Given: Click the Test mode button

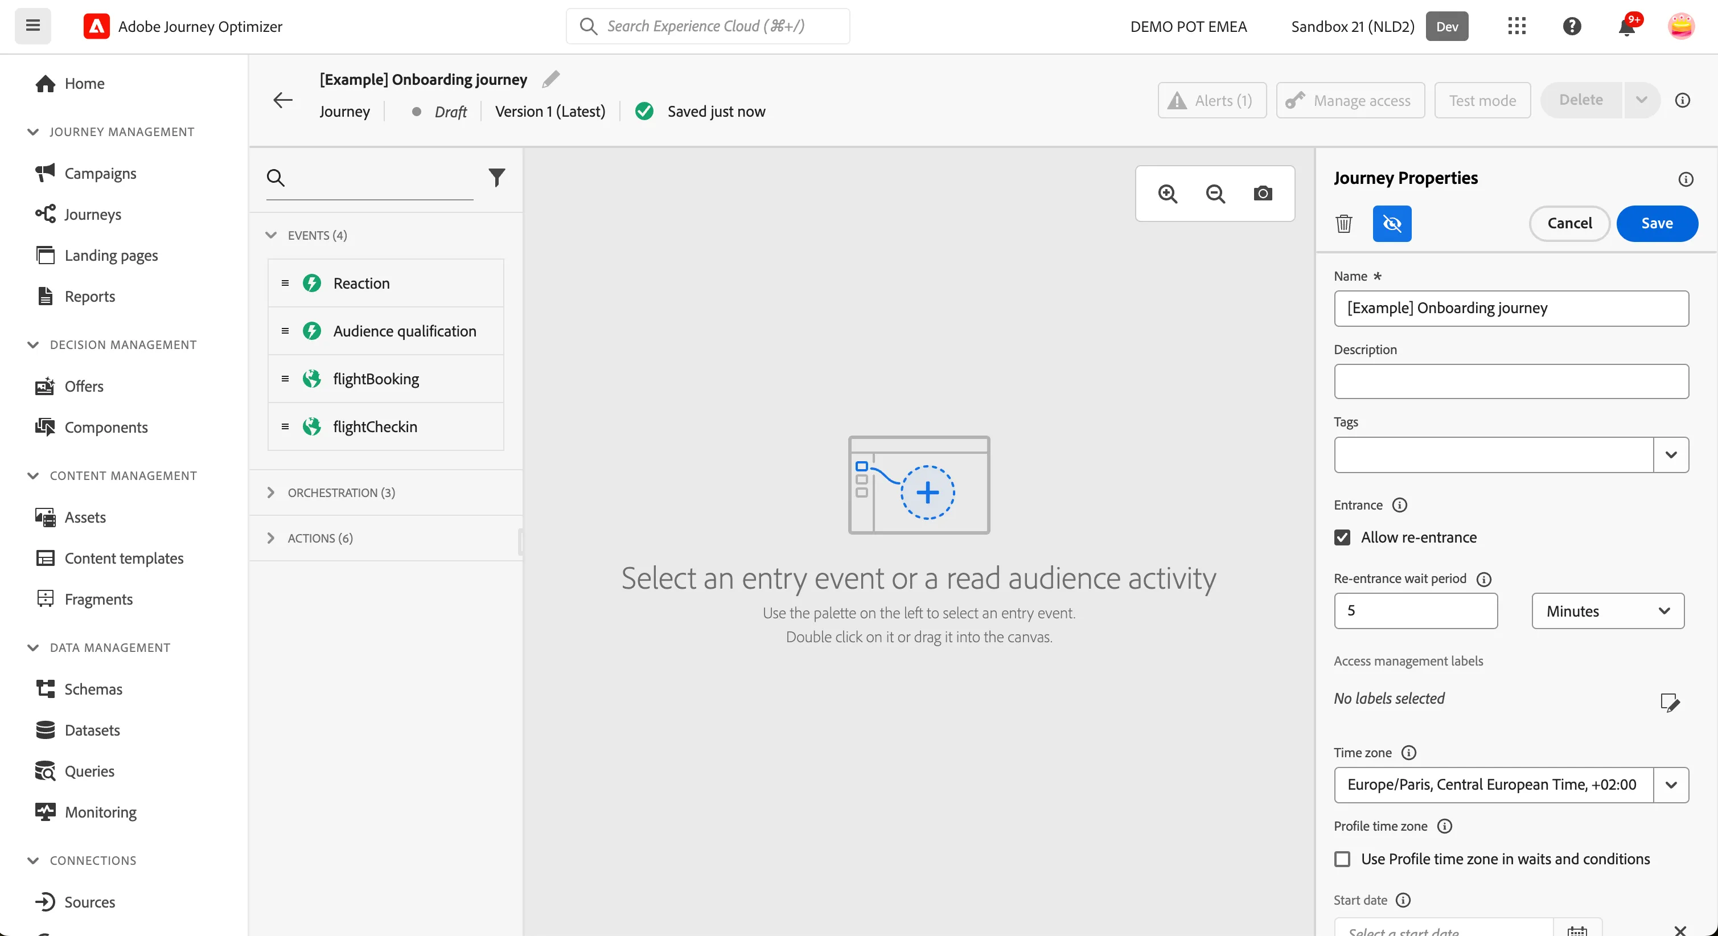Looking at the screenshot, I should (x=1482, y=100).
